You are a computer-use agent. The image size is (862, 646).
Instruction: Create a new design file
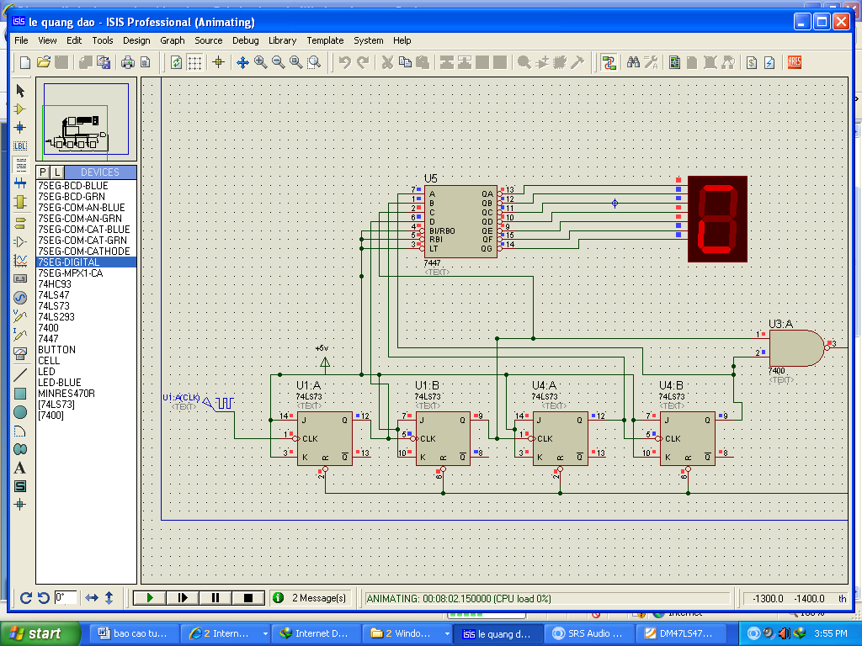tap(24, 62)
